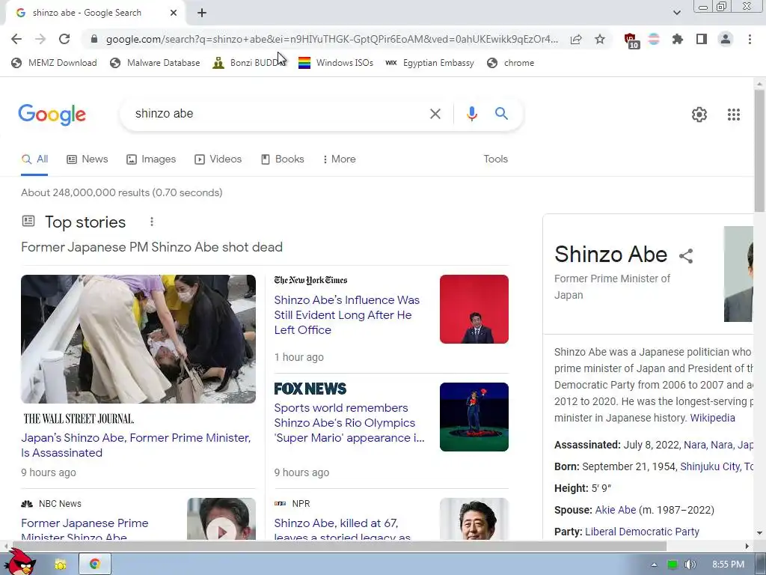The image size is (766, 575).
Task: Switch to the Videos tab
Action: (x=218, y=159)
